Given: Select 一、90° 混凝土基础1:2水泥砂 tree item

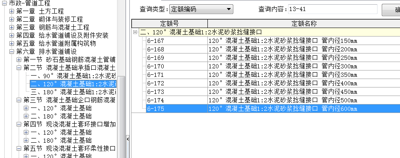Looking at the screenshot, I should (73, 76).
